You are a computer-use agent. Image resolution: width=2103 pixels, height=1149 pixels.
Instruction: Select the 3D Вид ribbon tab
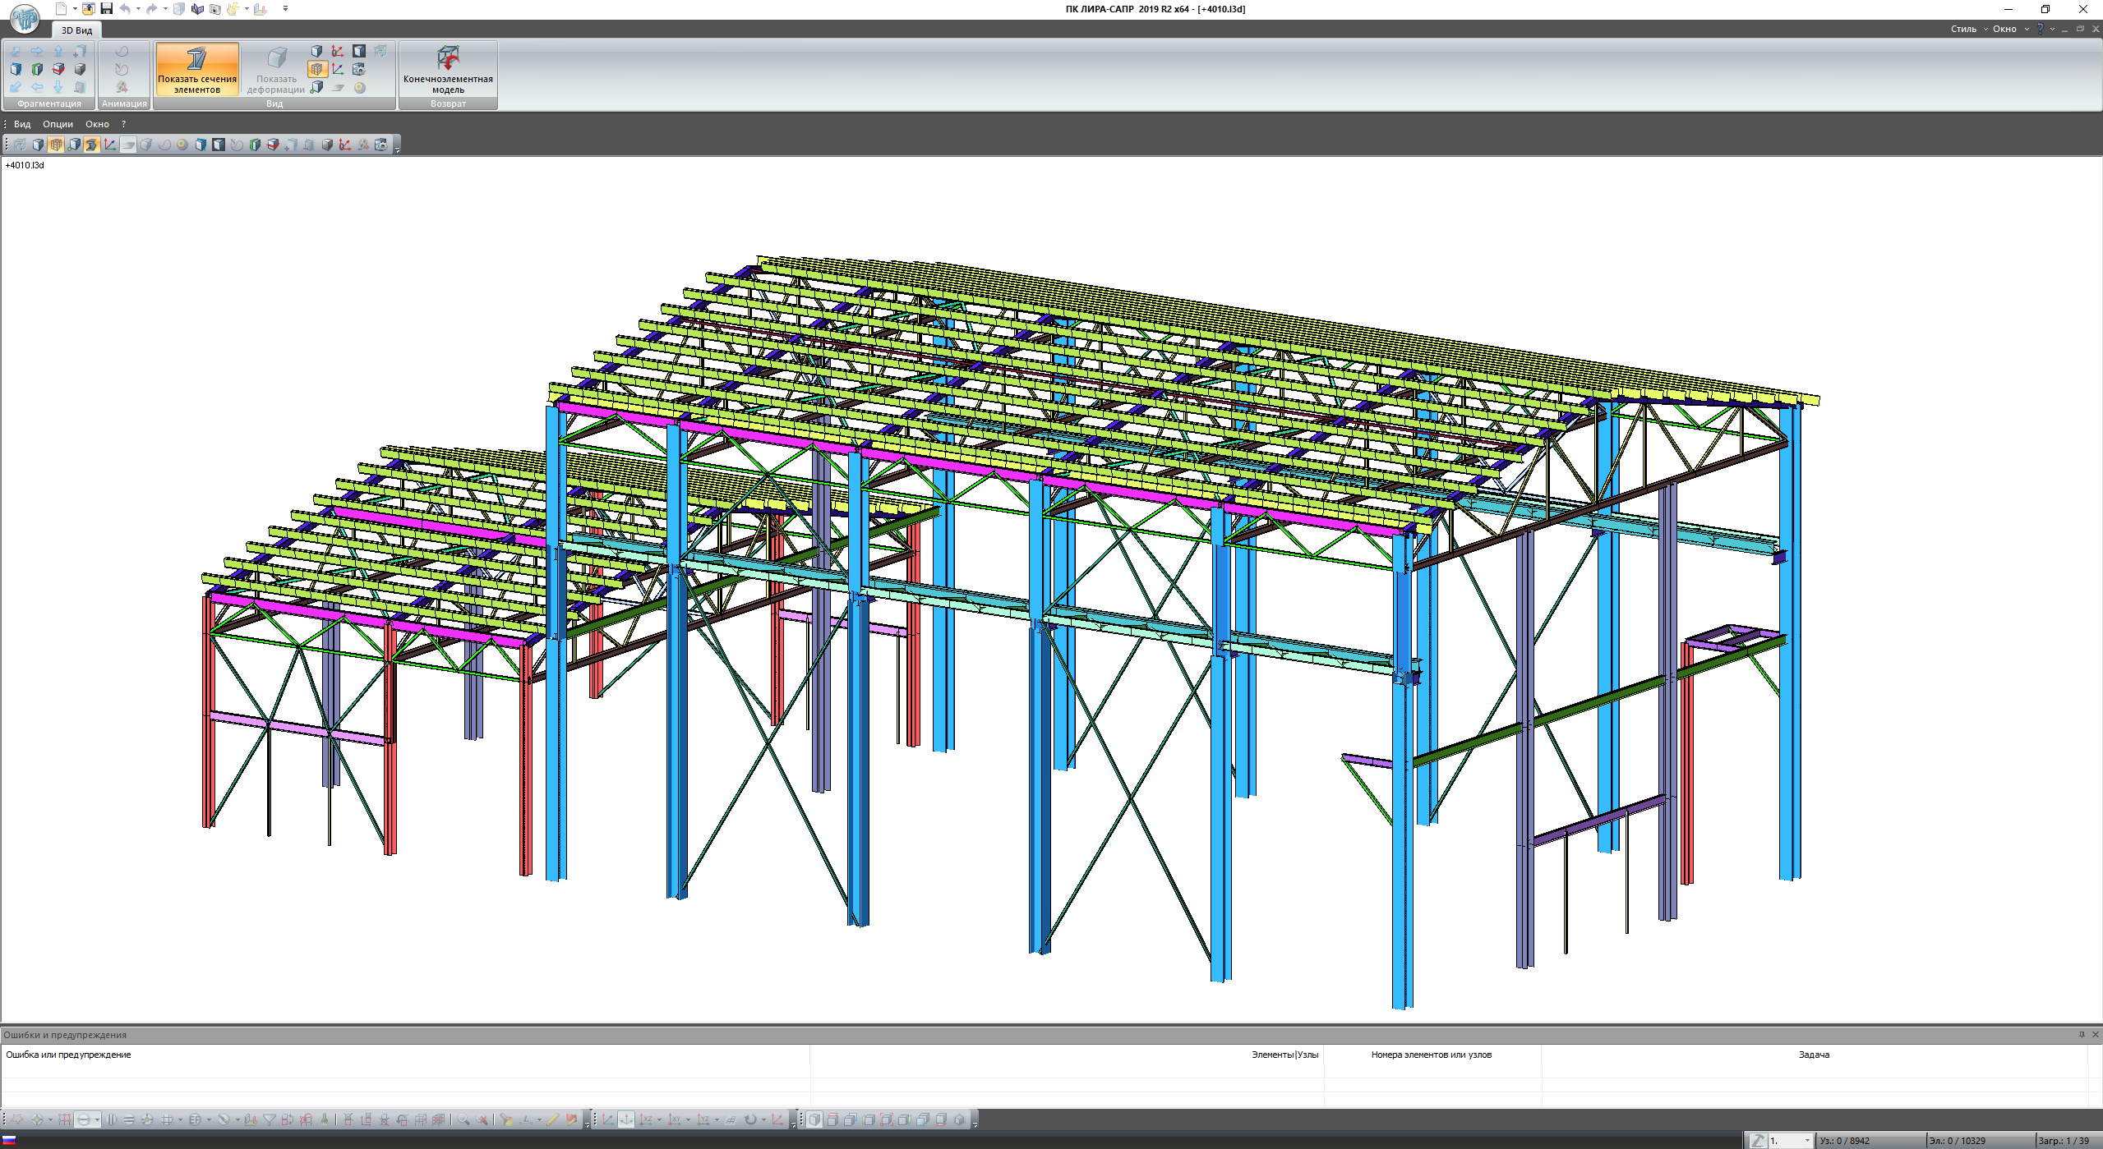(76, 30)
